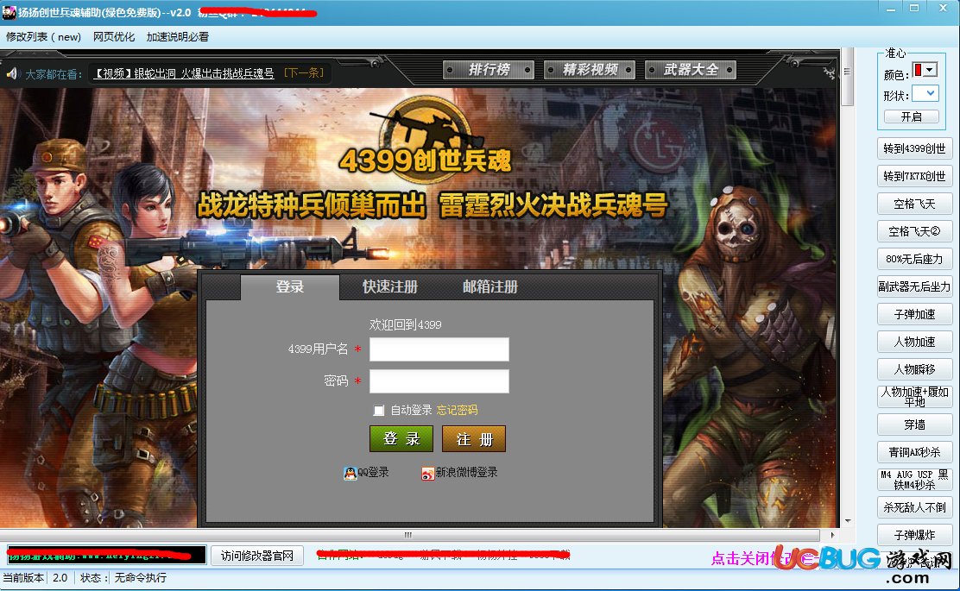Click the 转到7K7K创世 button
Image resolution: width=960 pixels, height=591 pixels.
coord(915,176)
